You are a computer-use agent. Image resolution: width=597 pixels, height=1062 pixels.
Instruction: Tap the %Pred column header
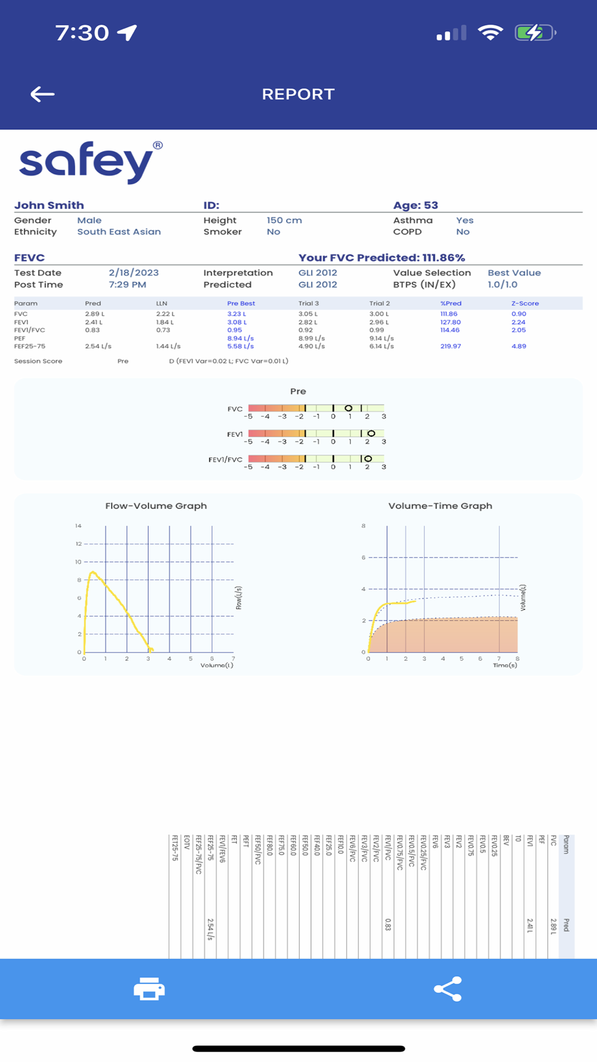(451, 303)
